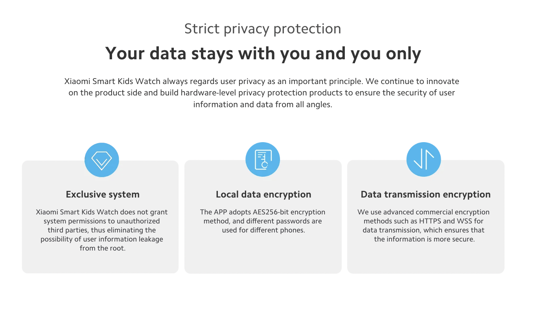Click the AES256-bit encryption description text
This screenshot has height=311, width=534.
pos(263,221)
